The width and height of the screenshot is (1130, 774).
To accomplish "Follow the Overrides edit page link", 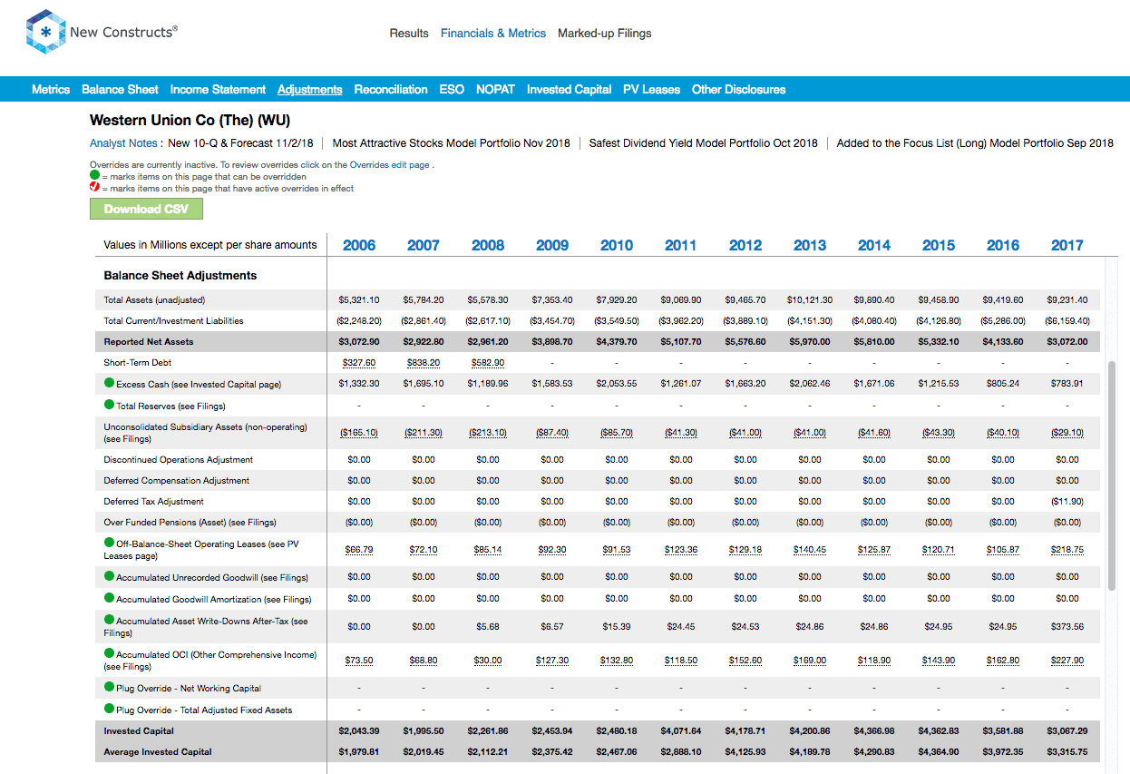I will (390, 165).
